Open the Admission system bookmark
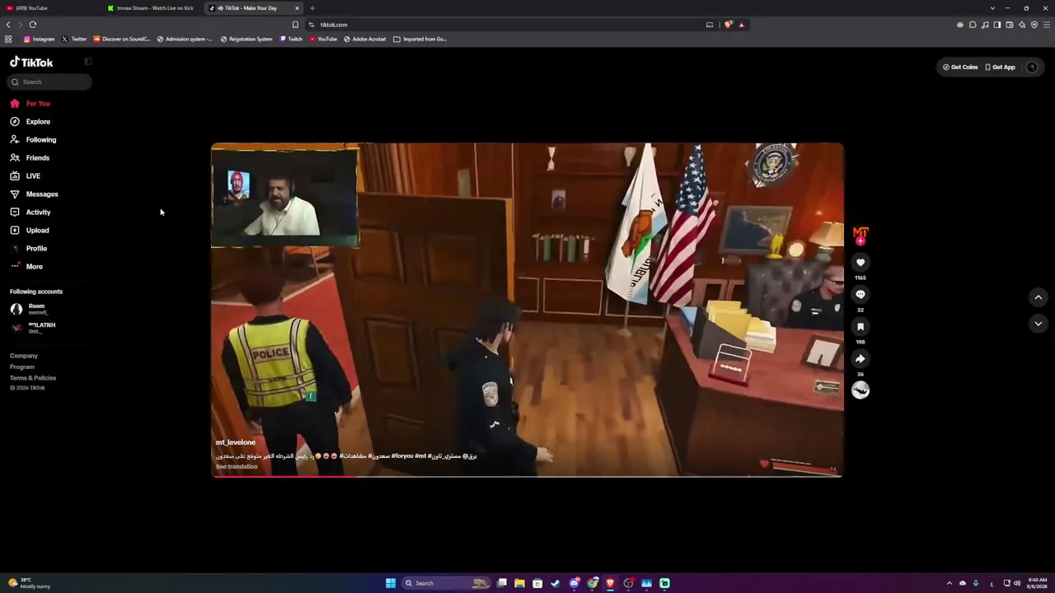The image size is (1055, 593). [185, 40]
